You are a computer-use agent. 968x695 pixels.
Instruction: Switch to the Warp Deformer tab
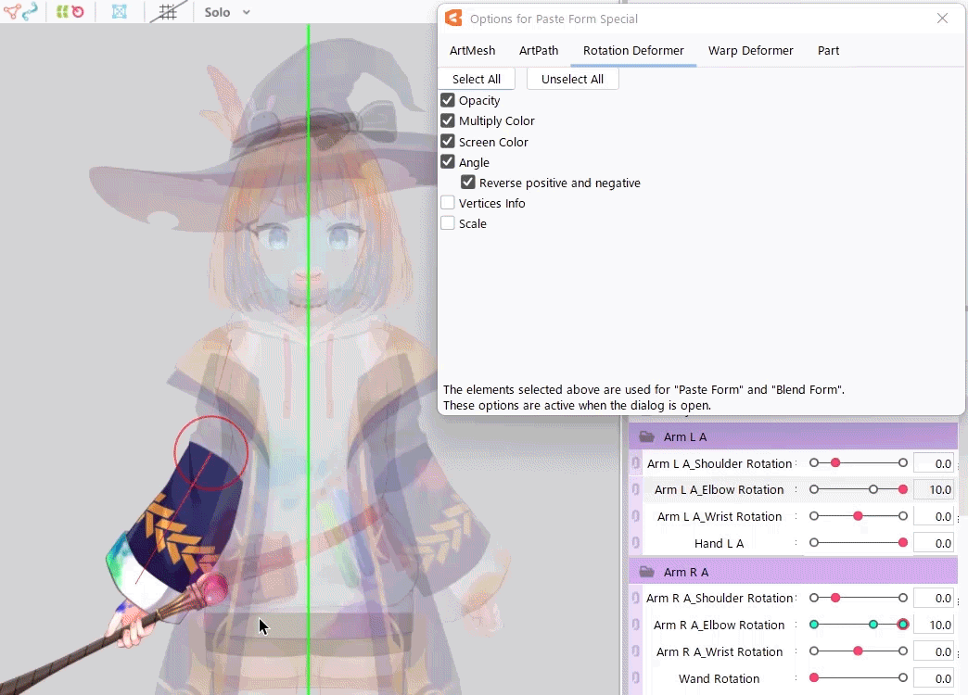point(750,51)
